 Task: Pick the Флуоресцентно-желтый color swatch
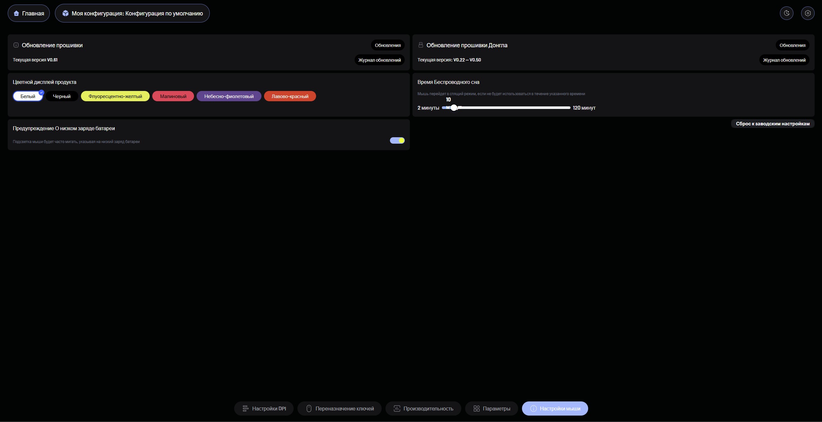pos(115,96)
